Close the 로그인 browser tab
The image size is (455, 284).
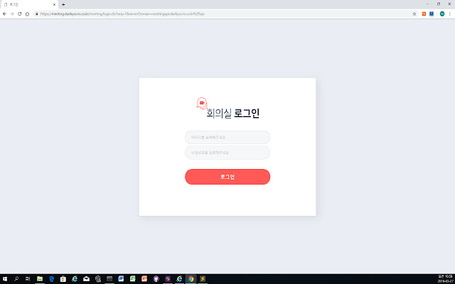54,5
